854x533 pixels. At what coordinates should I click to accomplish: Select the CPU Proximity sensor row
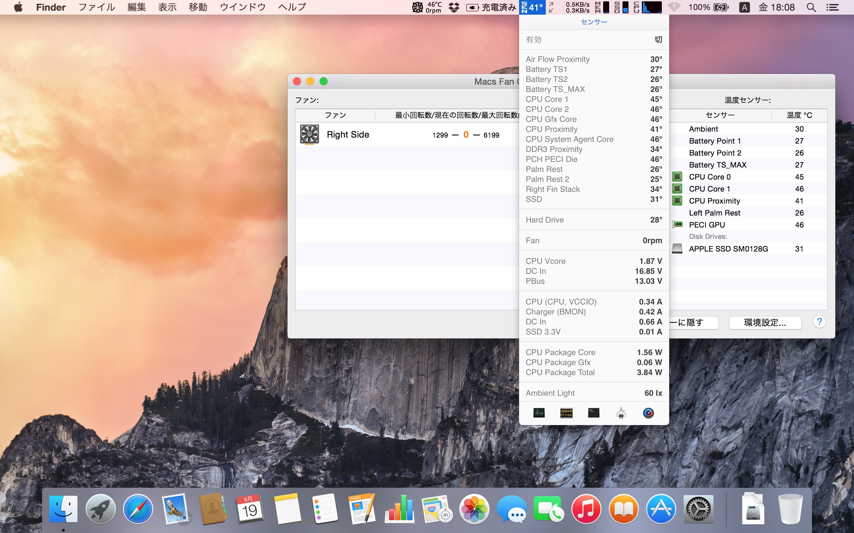click(714, 201)
